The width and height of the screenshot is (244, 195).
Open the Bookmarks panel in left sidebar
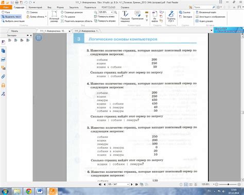click(x=3, y=42)
